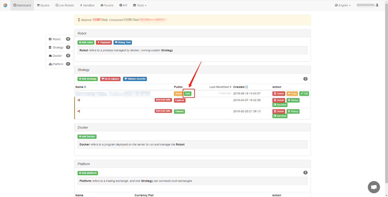Viewport: 388px width, 197px height.
Task: Sort strategies by Created column
Action: coord(240,87)
